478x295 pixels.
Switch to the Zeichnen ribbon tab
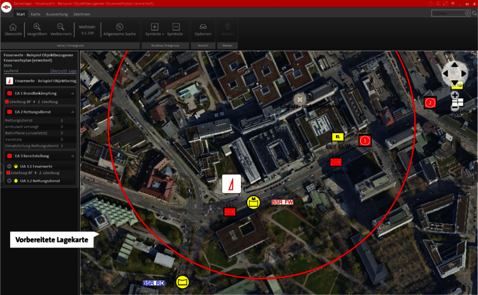click(x=82, y=14)
